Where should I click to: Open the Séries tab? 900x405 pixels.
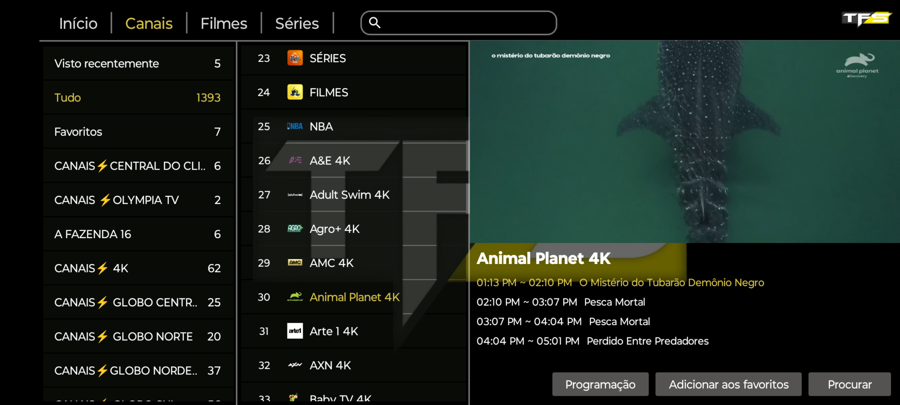pyautogui.click(x=297, y=23)
